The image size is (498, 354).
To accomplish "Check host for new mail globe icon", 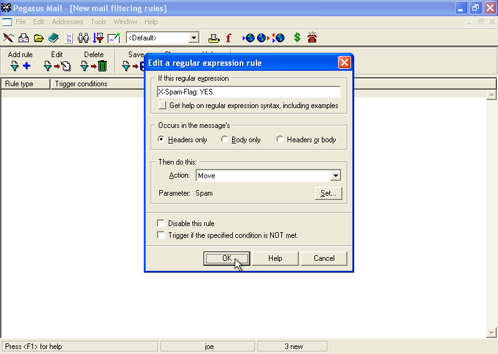I will pos(248,38).
